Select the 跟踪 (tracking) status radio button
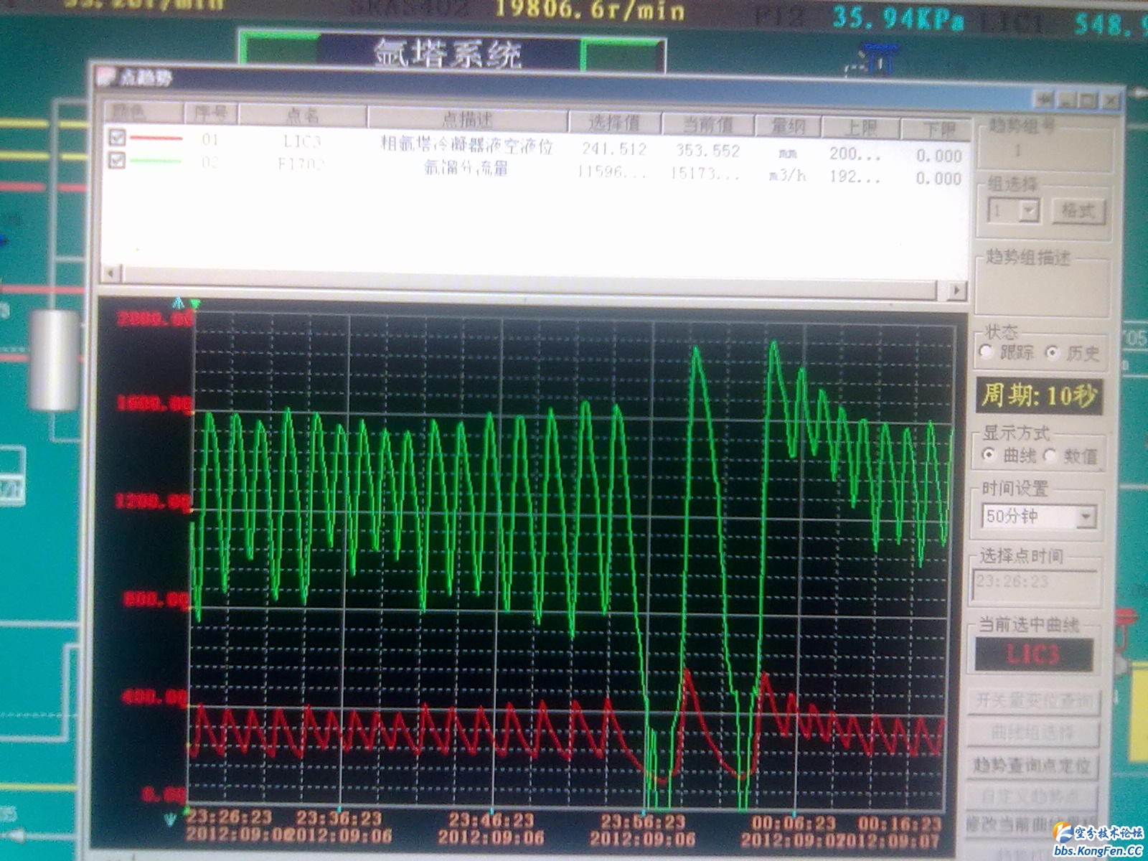This screenshot has height=861, width=1148. (x=987, y=352)
